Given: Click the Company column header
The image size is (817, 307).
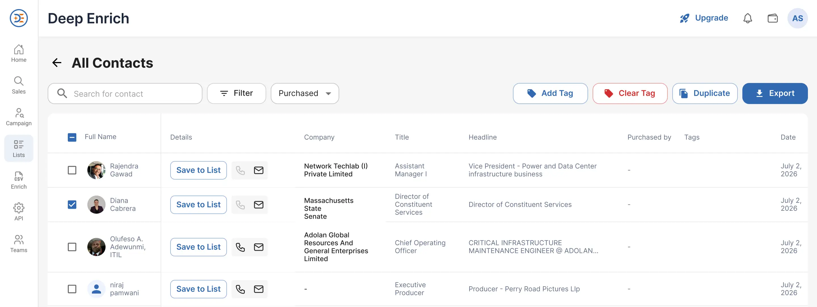Looking at the screenshot, I should 319,137.
